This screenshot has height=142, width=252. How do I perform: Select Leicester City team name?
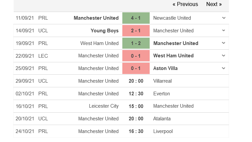point(104,106)
